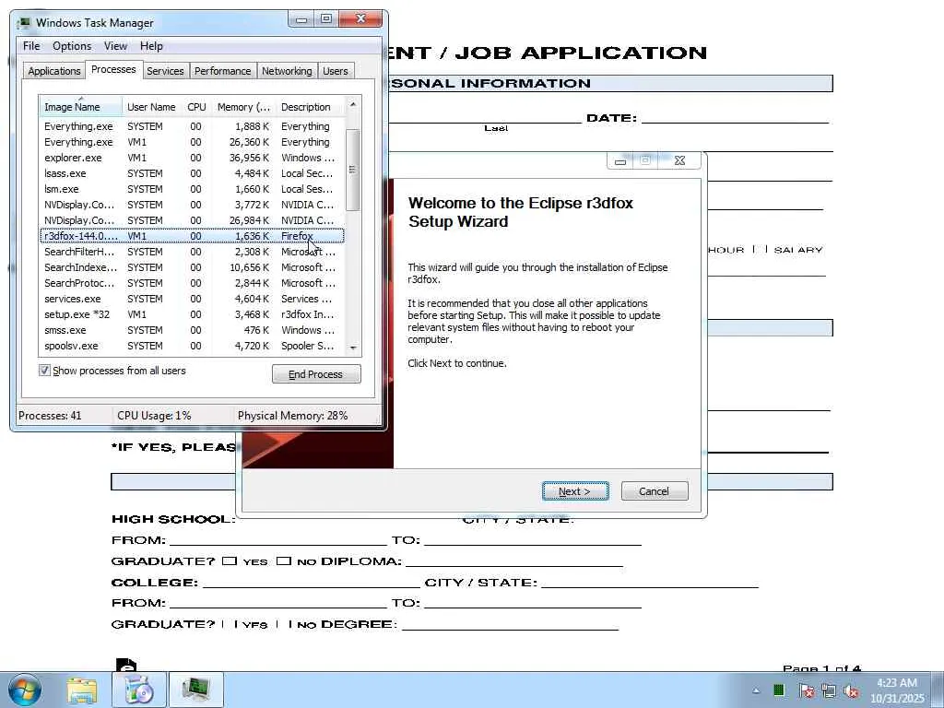Select the services.exe process row

tap(192, 299)
